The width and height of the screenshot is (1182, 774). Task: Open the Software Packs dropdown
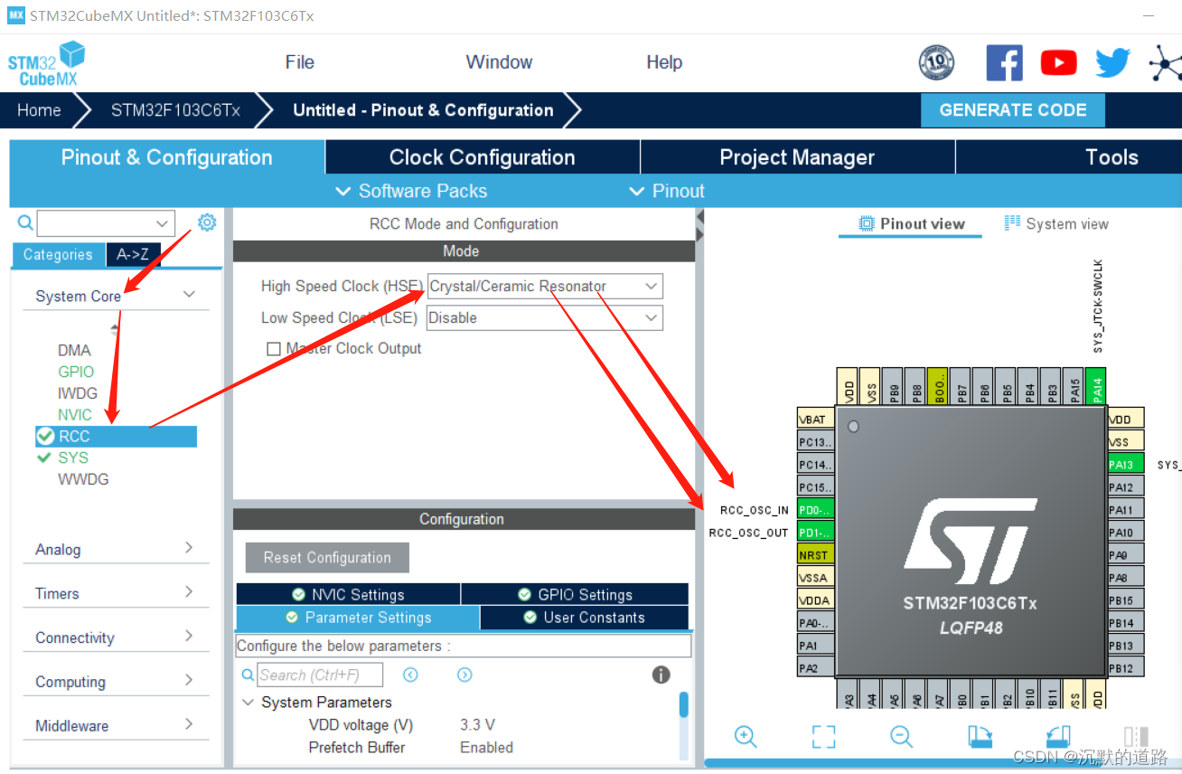[411, 191]
